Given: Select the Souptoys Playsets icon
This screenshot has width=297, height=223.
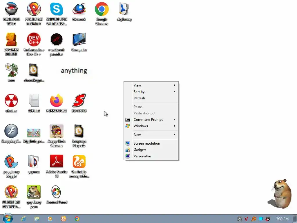Looking at the screenshot, I should (x=79, y=136).
